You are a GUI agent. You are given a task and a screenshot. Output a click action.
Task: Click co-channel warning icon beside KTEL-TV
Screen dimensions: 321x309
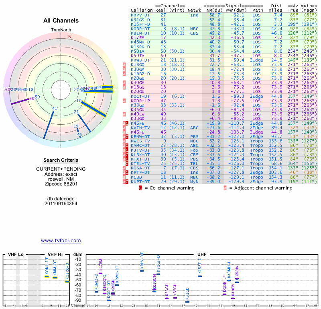click(127, 163)
